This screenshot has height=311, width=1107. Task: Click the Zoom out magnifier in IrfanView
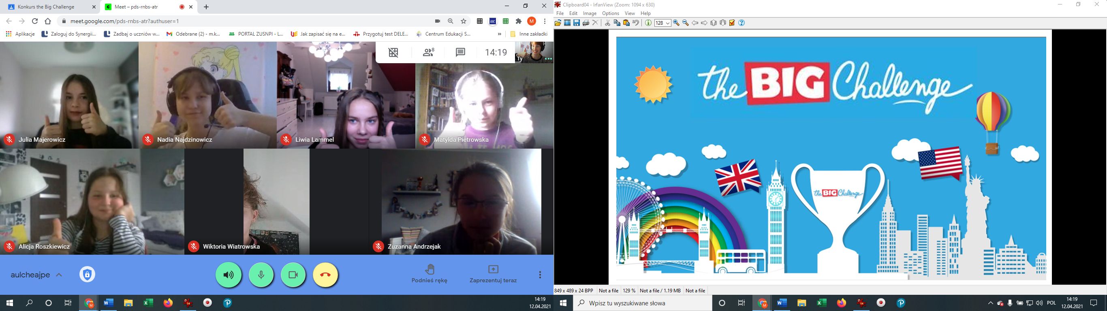tap(686, 23)
